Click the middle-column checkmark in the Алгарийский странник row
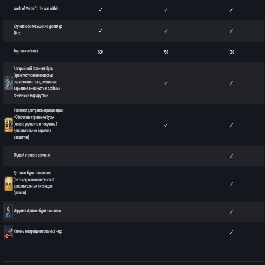265x265 pixels. click(x=166, y=83)
